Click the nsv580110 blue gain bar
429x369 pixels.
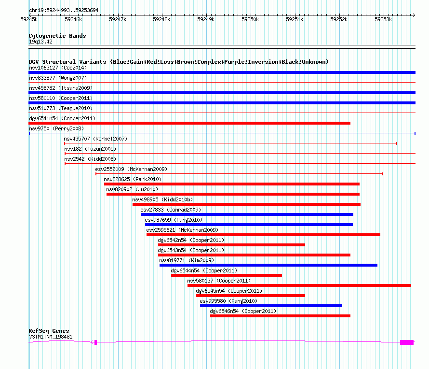(x=222, y=103)
